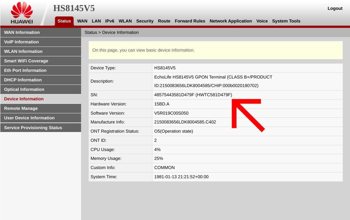Click the HS8145V5 header title
350x220 pixels.
[74, 8]
